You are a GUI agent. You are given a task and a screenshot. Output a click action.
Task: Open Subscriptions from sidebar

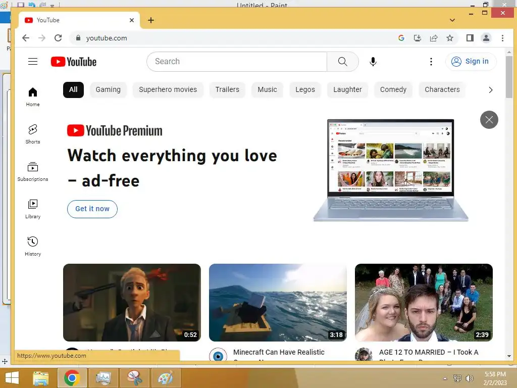[x=33, y=172]
